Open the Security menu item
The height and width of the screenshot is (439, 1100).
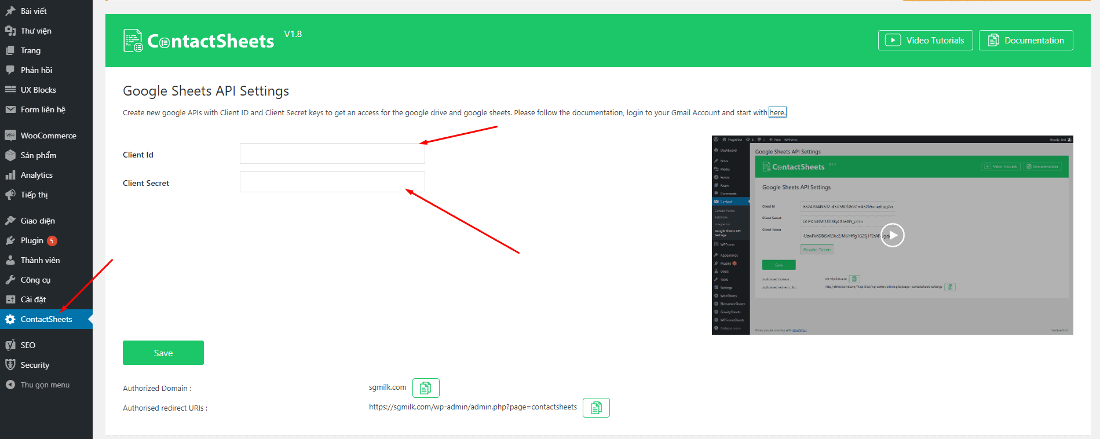pos(46,365)
